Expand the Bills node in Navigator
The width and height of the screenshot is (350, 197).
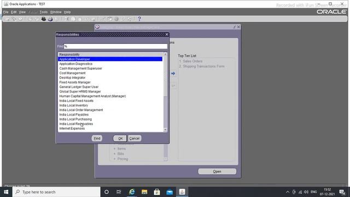point(115,154)
